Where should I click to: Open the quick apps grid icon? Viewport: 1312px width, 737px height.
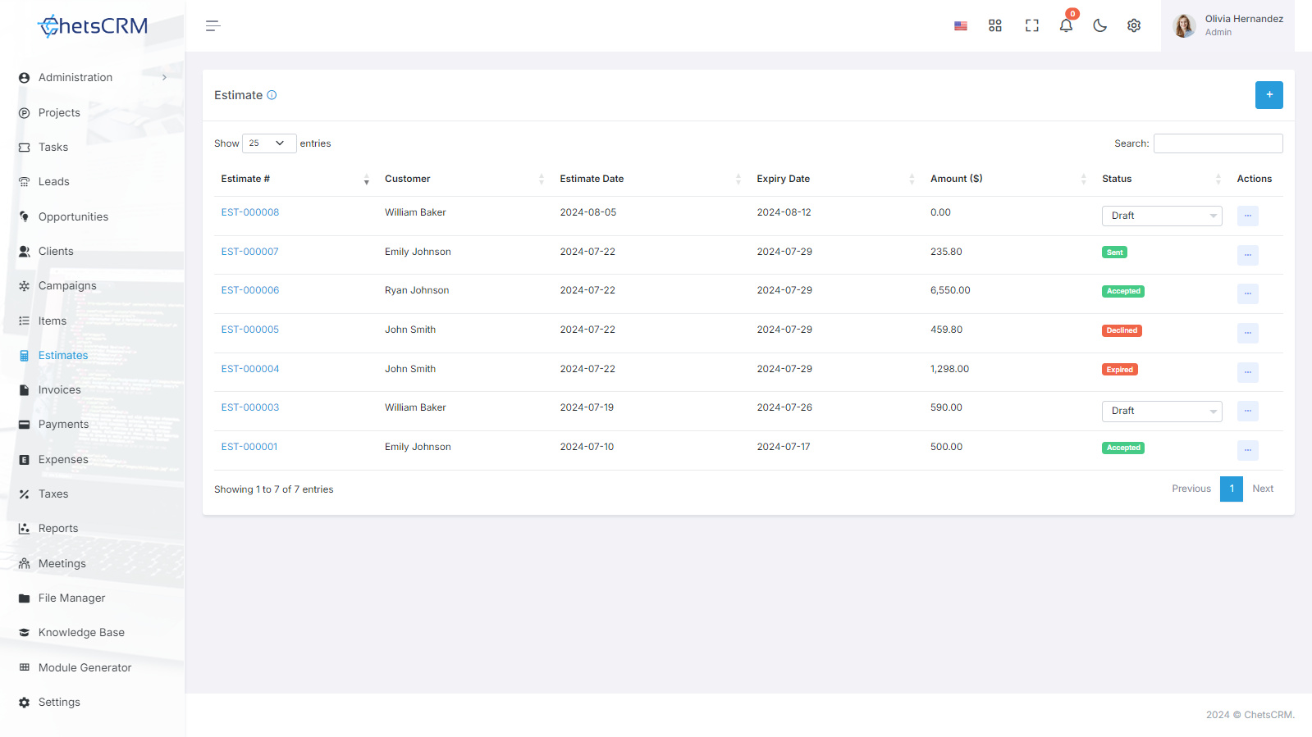pos(995,26)
